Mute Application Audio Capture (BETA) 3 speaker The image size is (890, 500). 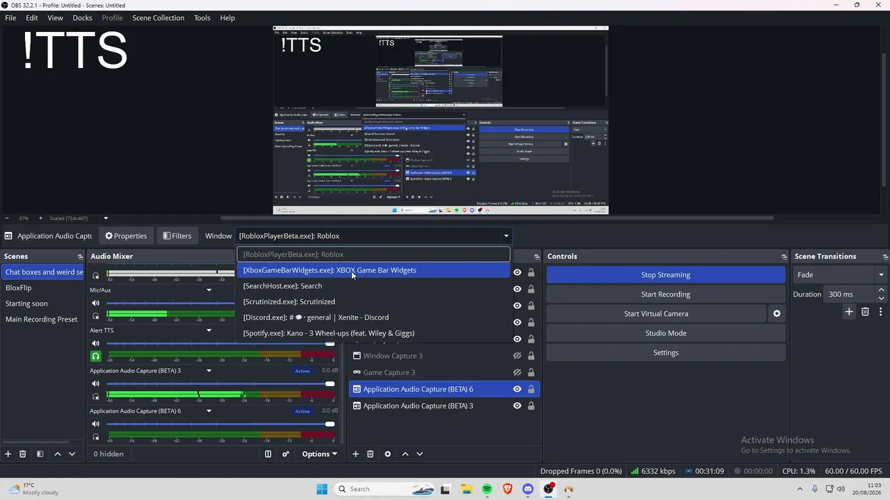96,383
